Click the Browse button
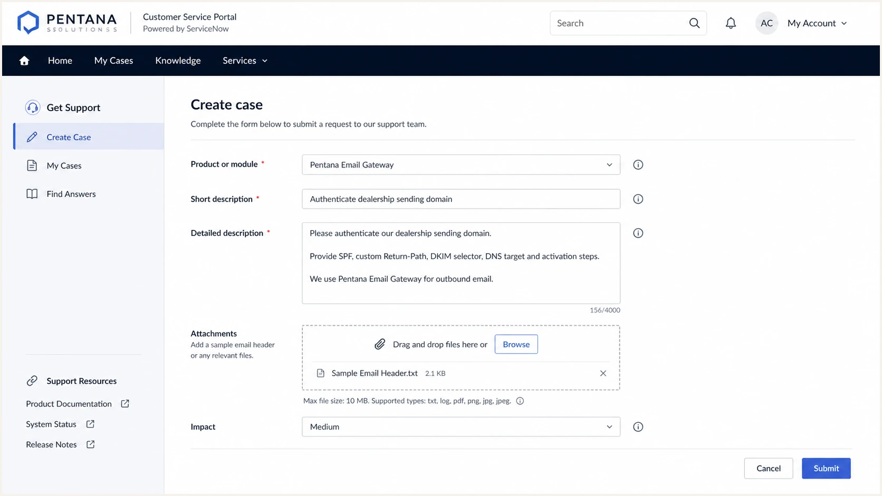This screenshot has width=882, height=496. (x=516, y=344)
